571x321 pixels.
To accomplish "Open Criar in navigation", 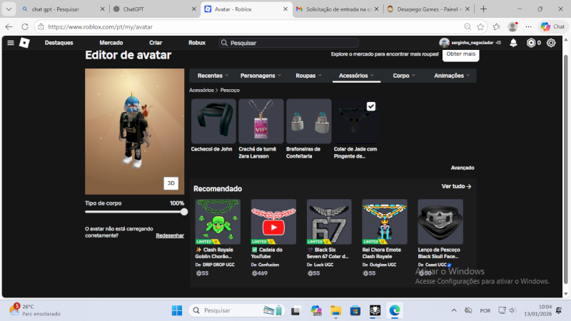I will point(156,43).
